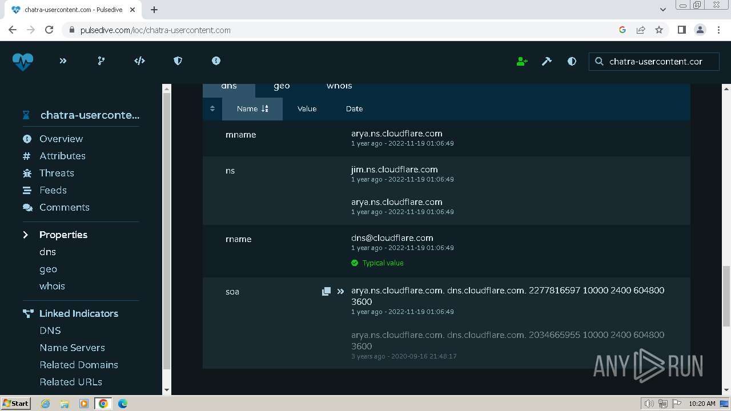Open Feeds in sidebar
The height and width of the screenshot is (411, 731).
pos(53,190)
